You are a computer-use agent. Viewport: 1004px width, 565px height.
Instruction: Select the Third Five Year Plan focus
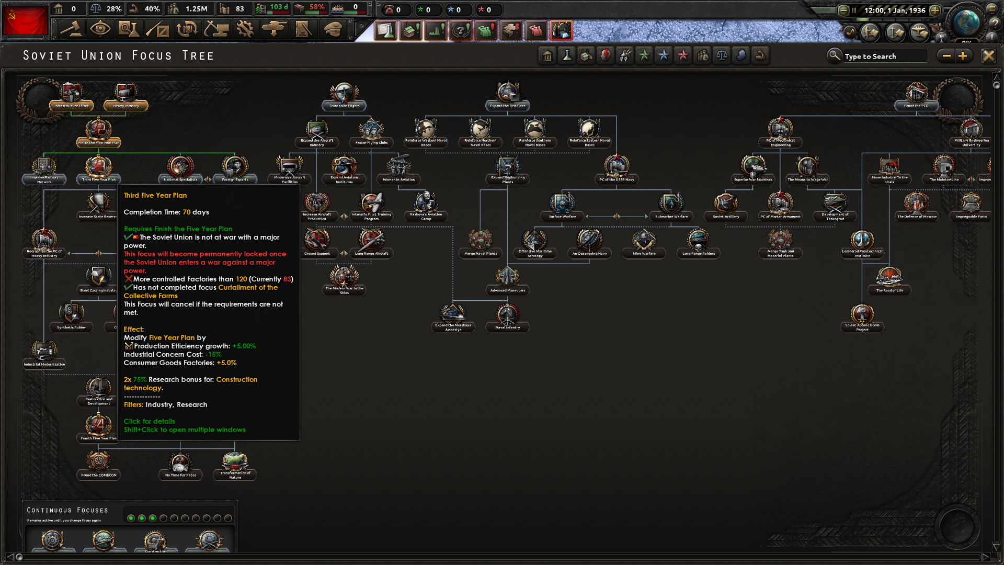98,167
